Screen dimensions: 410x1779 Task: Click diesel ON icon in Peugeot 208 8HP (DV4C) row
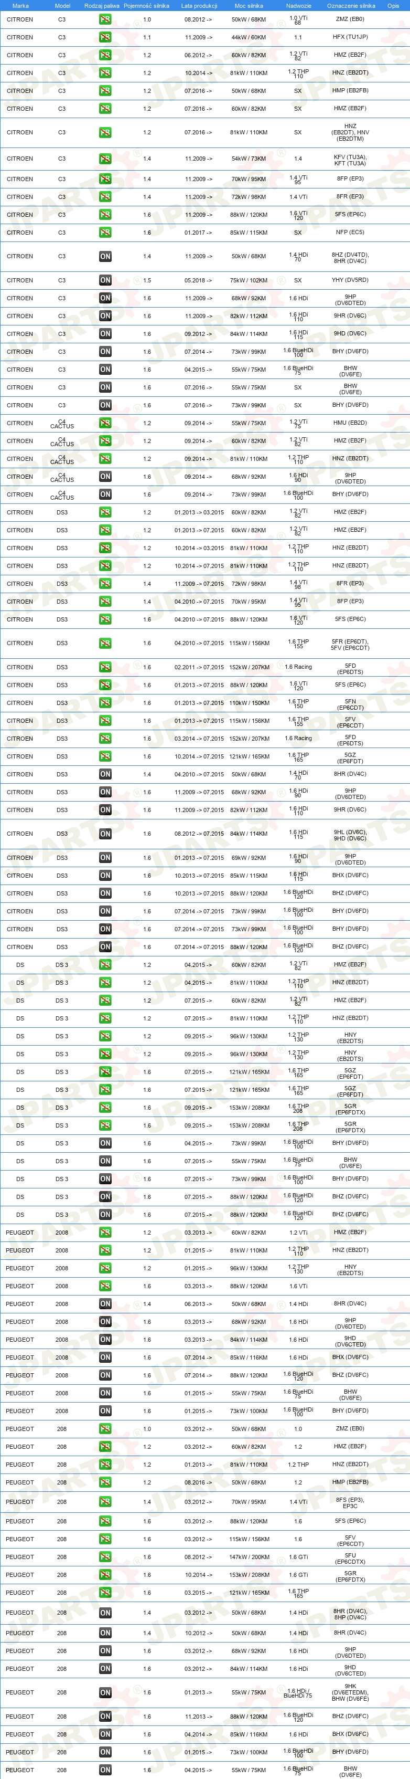[x=105, y=1613]
